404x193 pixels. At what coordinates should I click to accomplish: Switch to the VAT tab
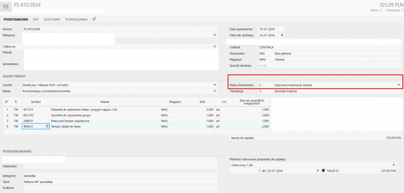point(36,19)
